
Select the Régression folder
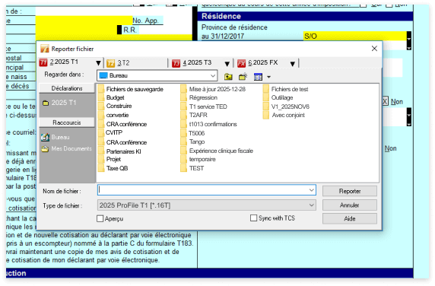tap(199, 97)
